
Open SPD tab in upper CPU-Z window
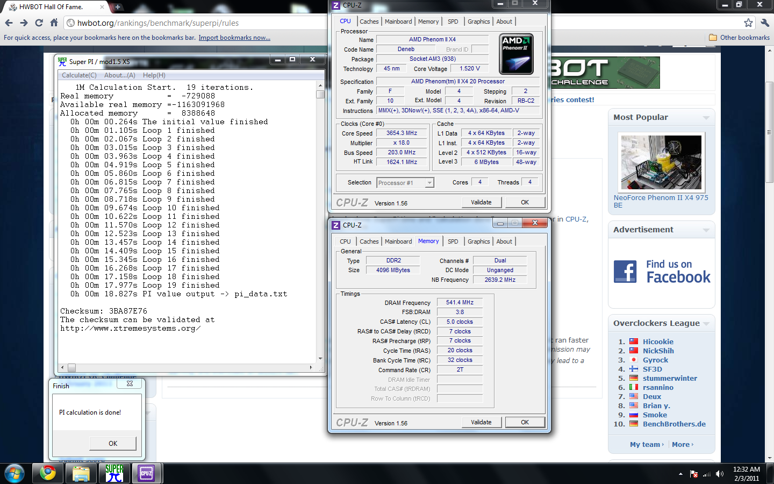(453, 22)
